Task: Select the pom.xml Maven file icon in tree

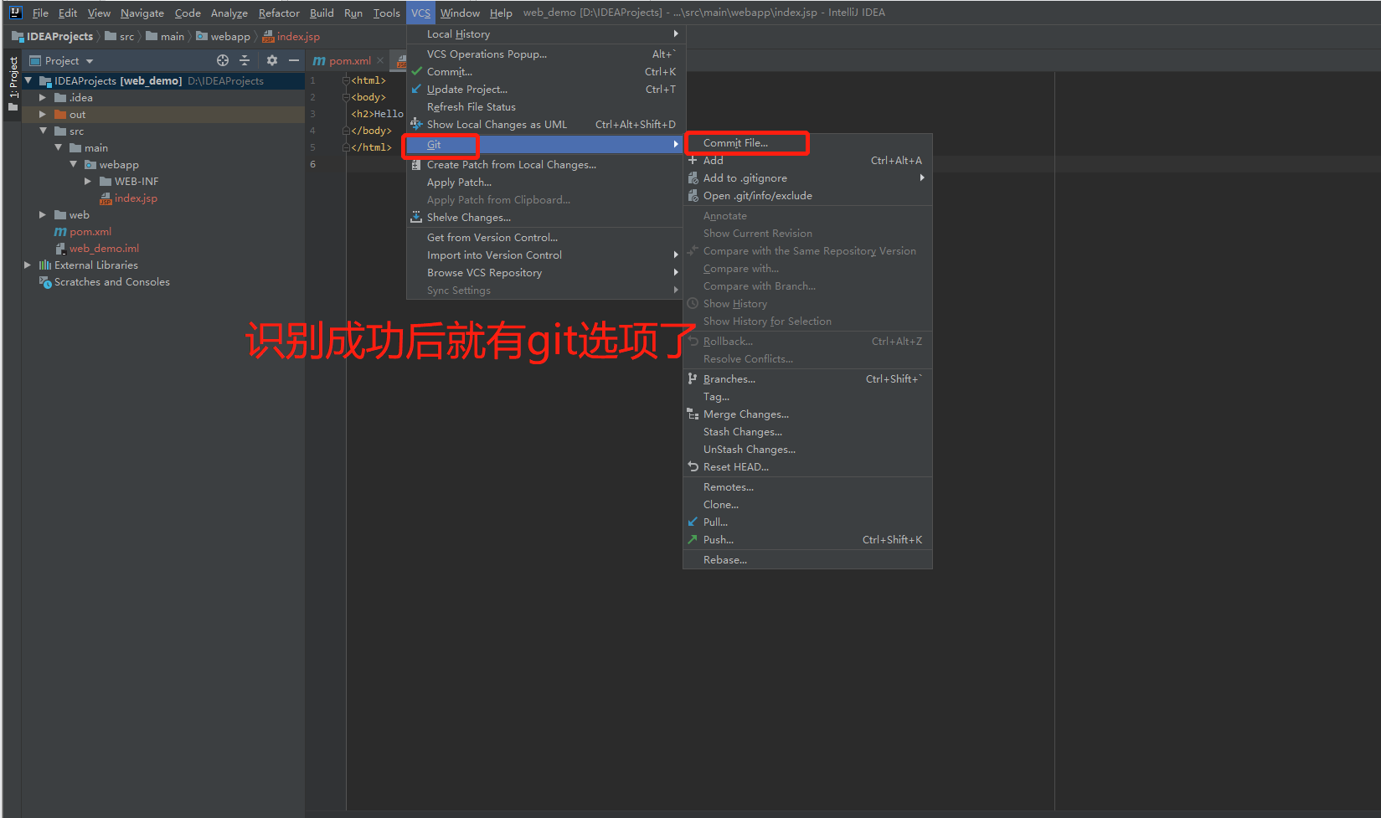Action: coord(60,232)
